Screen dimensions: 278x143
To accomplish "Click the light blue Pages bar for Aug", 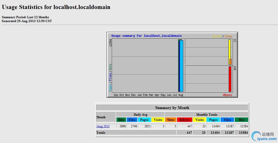I will tap(181, 66).
